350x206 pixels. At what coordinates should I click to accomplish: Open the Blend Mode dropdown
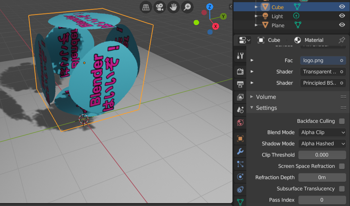coord(322,132)
